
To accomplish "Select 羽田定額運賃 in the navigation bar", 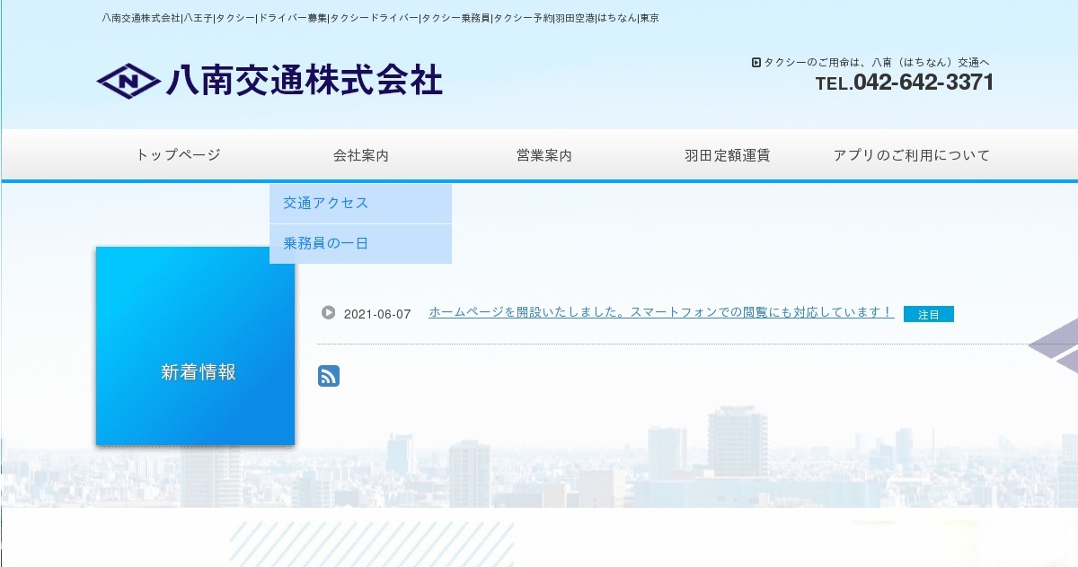I will [727, 155].
